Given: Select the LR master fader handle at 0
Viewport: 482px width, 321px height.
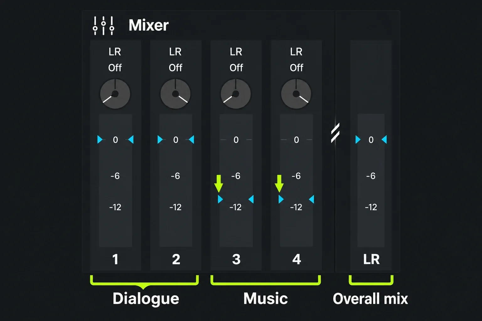Looking at the screenshot, I should 371,139.
